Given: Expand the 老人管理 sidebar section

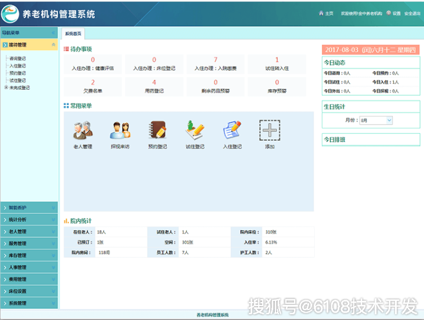Looking at the screenshot, I should coord(29,231).
